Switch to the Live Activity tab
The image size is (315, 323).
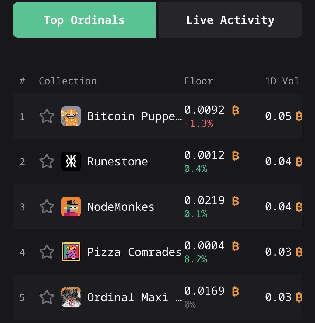pos(230,20)
